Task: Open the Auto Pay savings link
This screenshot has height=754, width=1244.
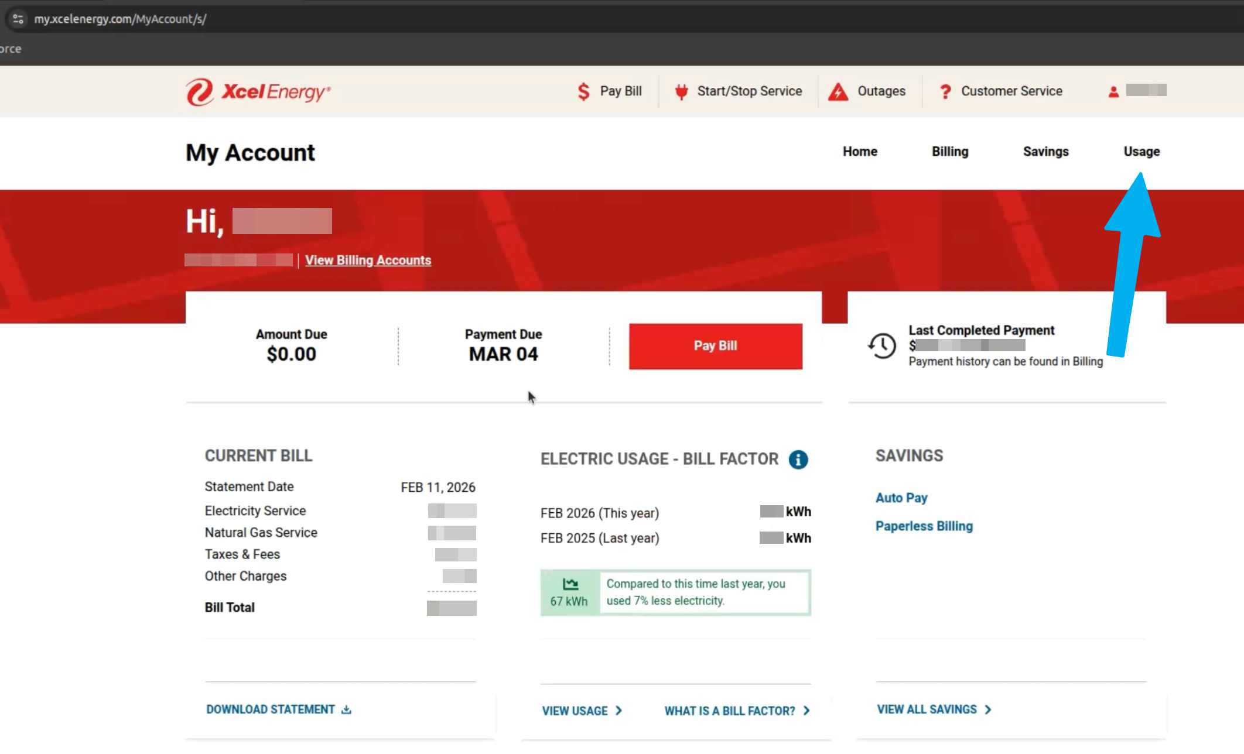Action: (x=901, y=498)
